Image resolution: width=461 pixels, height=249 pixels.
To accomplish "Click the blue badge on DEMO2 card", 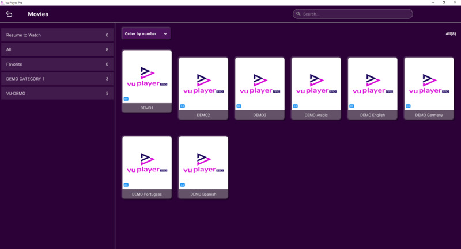I will 182,106.
